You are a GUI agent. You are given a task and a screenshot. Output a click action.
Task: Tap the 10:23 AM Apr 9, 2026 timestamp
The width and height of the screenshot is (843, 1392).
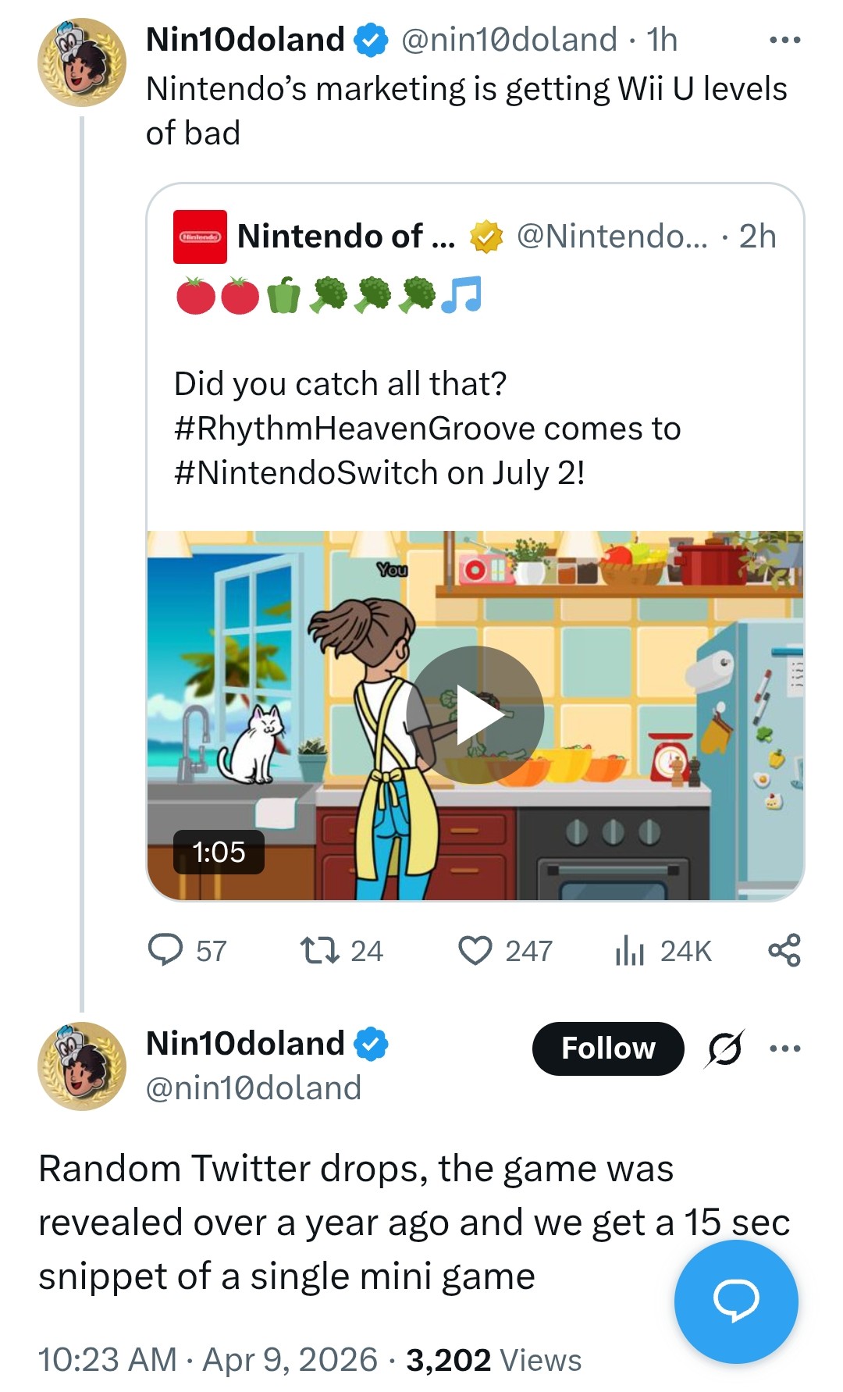(x=208, y=1359)
